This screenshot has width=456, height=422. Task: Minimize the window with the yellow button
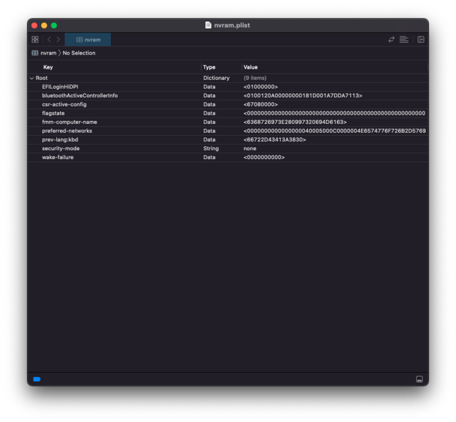44,25
